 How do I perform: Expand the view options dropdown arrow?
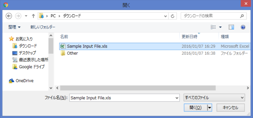220,27
